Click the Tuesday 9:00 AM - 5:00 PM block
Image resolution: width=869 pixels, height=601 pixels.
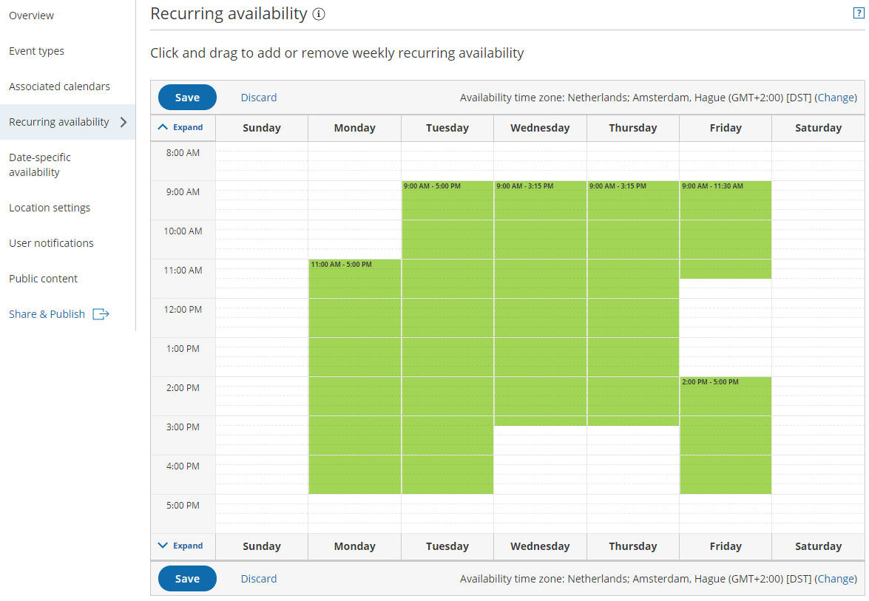[x=447, y=336]
